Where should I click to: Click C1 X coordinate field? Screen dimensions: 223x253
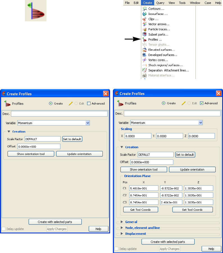coord(144,188)
